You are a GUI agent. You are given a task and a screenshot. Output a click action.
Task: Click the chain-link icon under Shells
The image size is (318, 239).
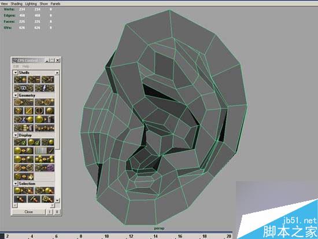tap(24, 88)
